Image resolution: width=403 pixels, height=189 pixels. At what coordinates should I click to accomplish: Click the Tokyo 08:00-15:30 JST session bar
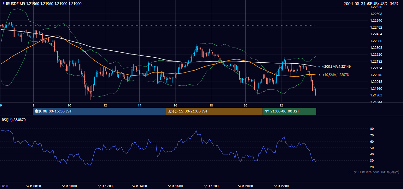[x=99, y=111]
